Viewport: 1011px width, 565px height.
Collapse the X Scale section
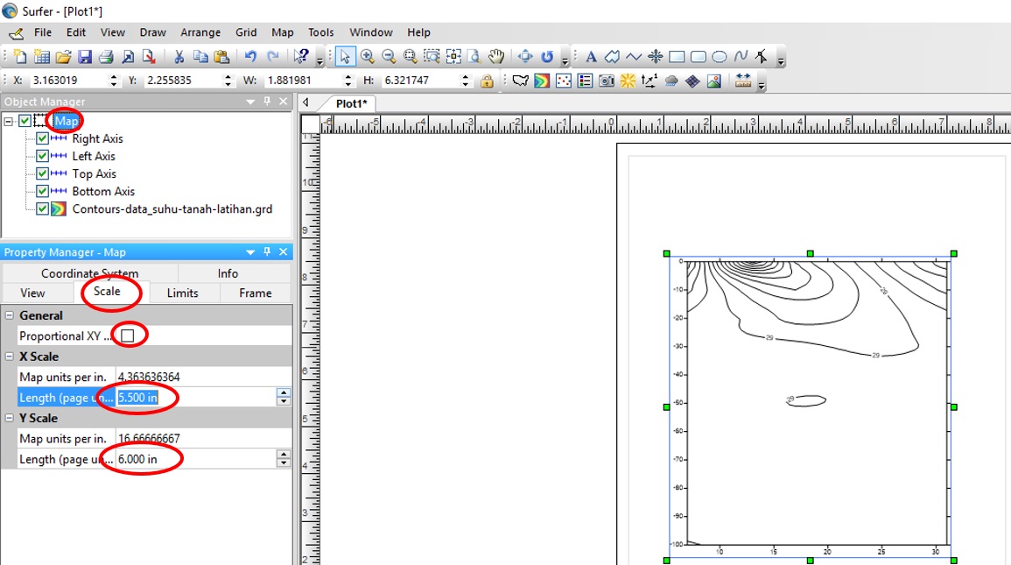pyautogui.click(x=9, y=357)
